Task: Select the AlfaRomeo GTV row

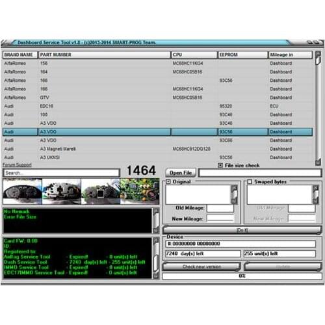Action: pos(157,97)
